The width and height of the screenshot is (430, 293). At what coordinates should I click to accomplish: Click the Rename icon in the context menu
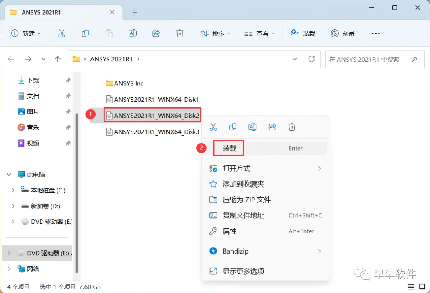pos(252,127)
